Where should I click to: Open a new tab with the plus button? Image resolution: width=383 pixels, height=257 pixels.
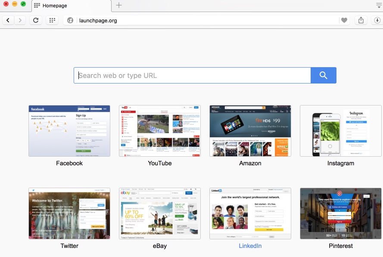pos(119,6)
